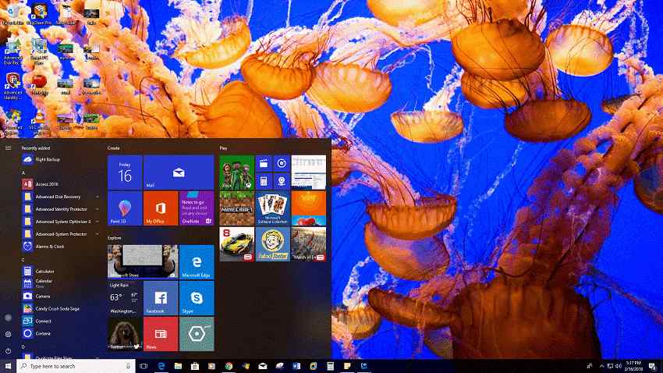Open the Start menu hamburger expand button
This screenshot has height=373, width=663.
click(x=8, y=148)
